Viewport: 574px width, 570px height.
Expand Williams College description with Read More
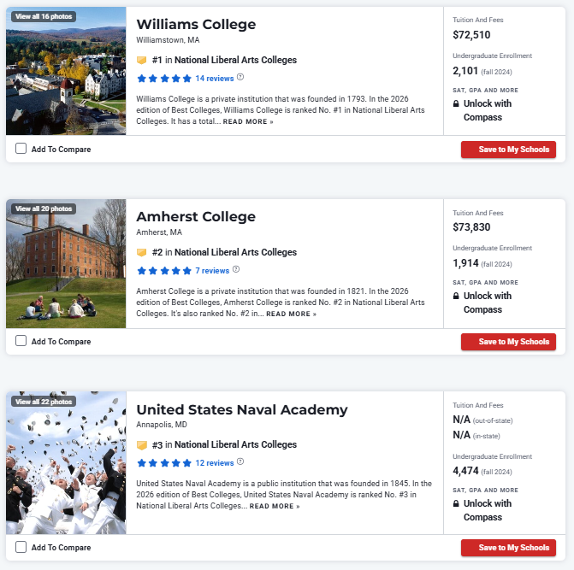pyautogui.click(x=249, y=122)
